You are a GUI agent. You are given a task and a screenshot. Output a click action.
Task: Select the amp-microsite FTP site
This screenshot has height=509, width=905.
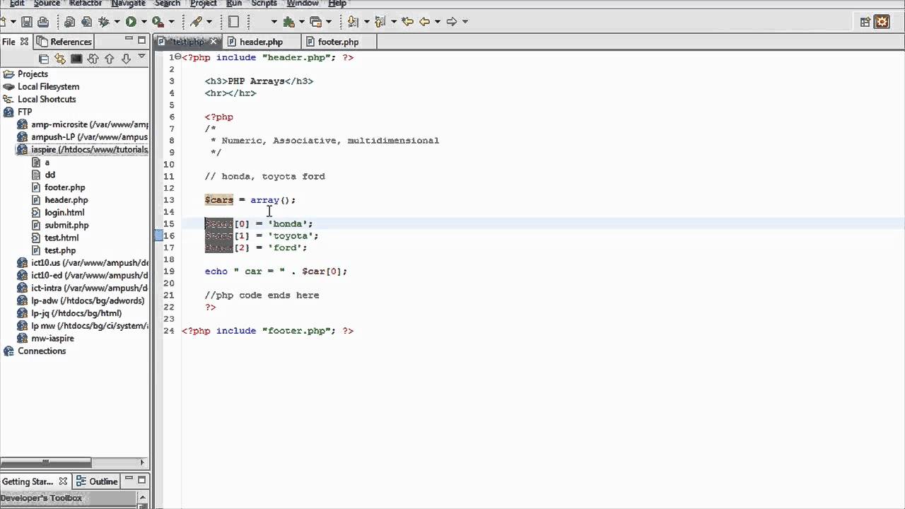coord(82,124)
